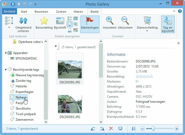The image size is (185, 135).
Task: Click the Beoordeling star icon
Action: (44, 21)
